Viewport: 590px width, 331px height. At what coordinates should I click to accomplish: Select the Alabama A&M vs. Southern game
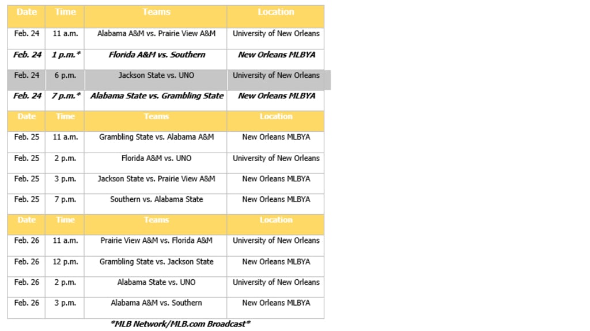pyautogui.click(x=156, y=303)
